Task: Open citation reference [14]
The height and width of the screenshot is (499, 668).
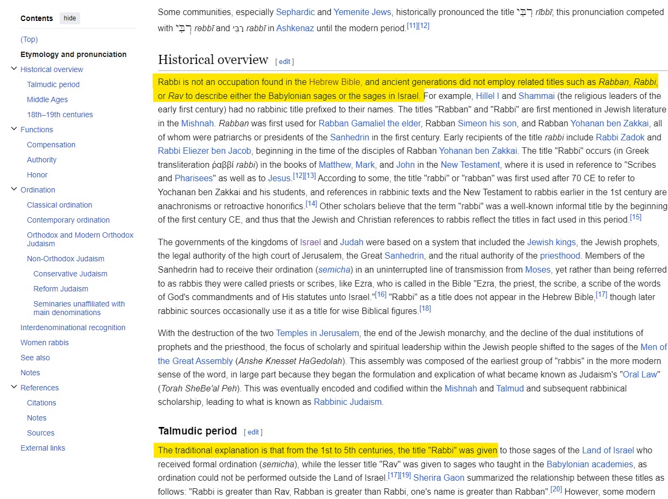Action: click(311, 204)
